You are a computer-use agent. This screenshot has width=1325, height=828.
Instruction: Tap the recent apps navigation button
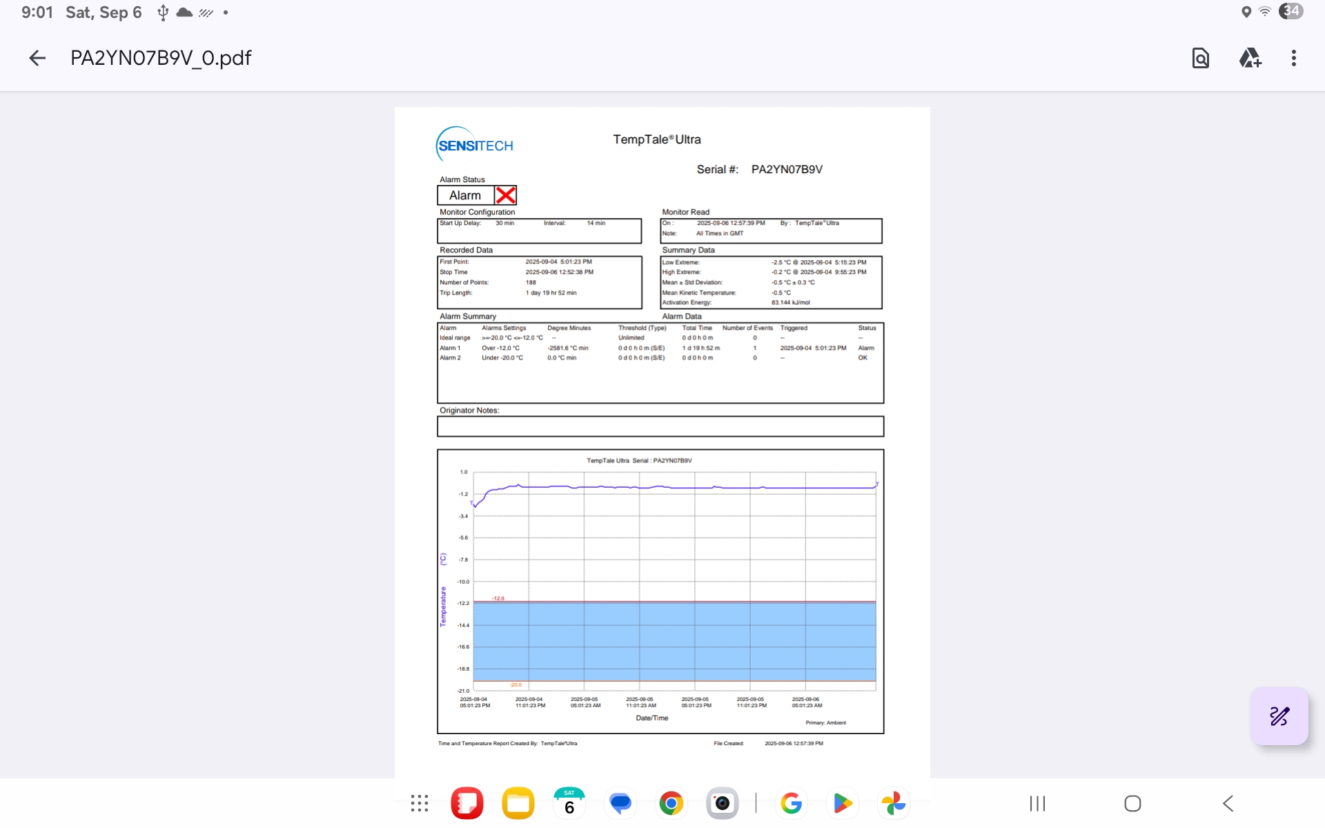[1037, 803]
